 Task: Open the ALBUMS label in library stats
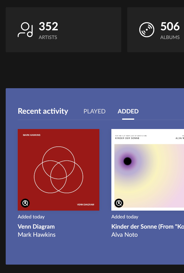(x=170, y=37)
